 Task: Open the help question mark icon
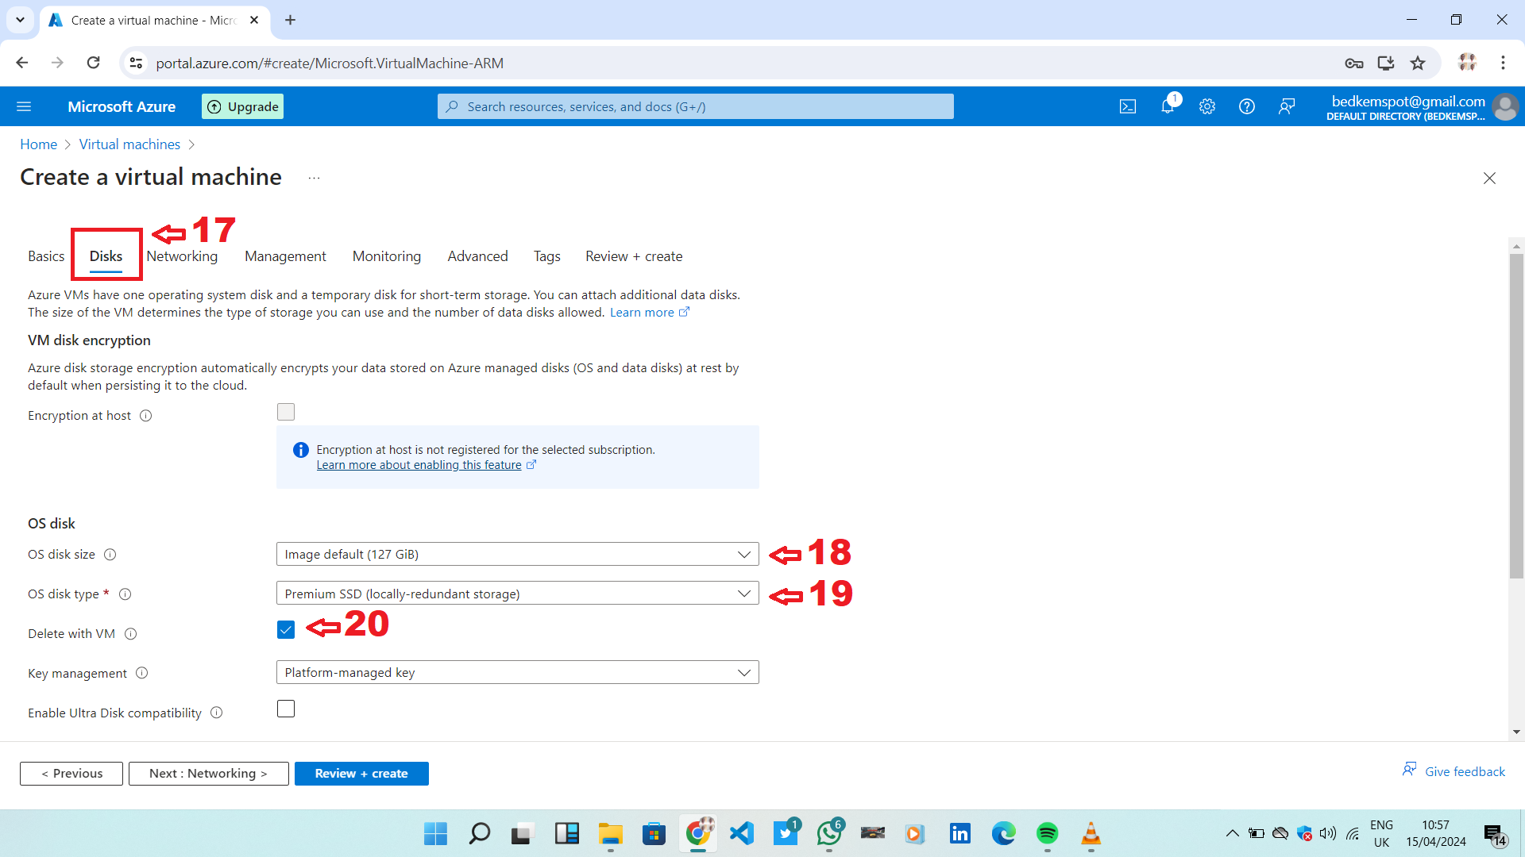[x=1247, y=106]
